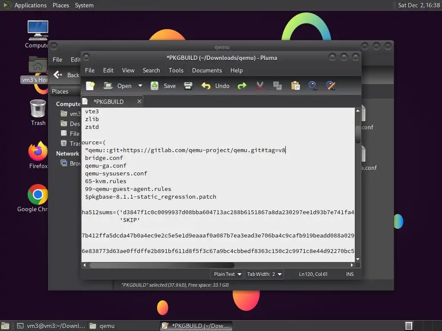Open the Plain Text language dropdown

coord(227,274)
